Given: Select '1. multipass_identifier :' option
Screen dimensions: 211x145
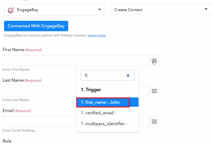Looking at the screenshot, I should point(107,124).
